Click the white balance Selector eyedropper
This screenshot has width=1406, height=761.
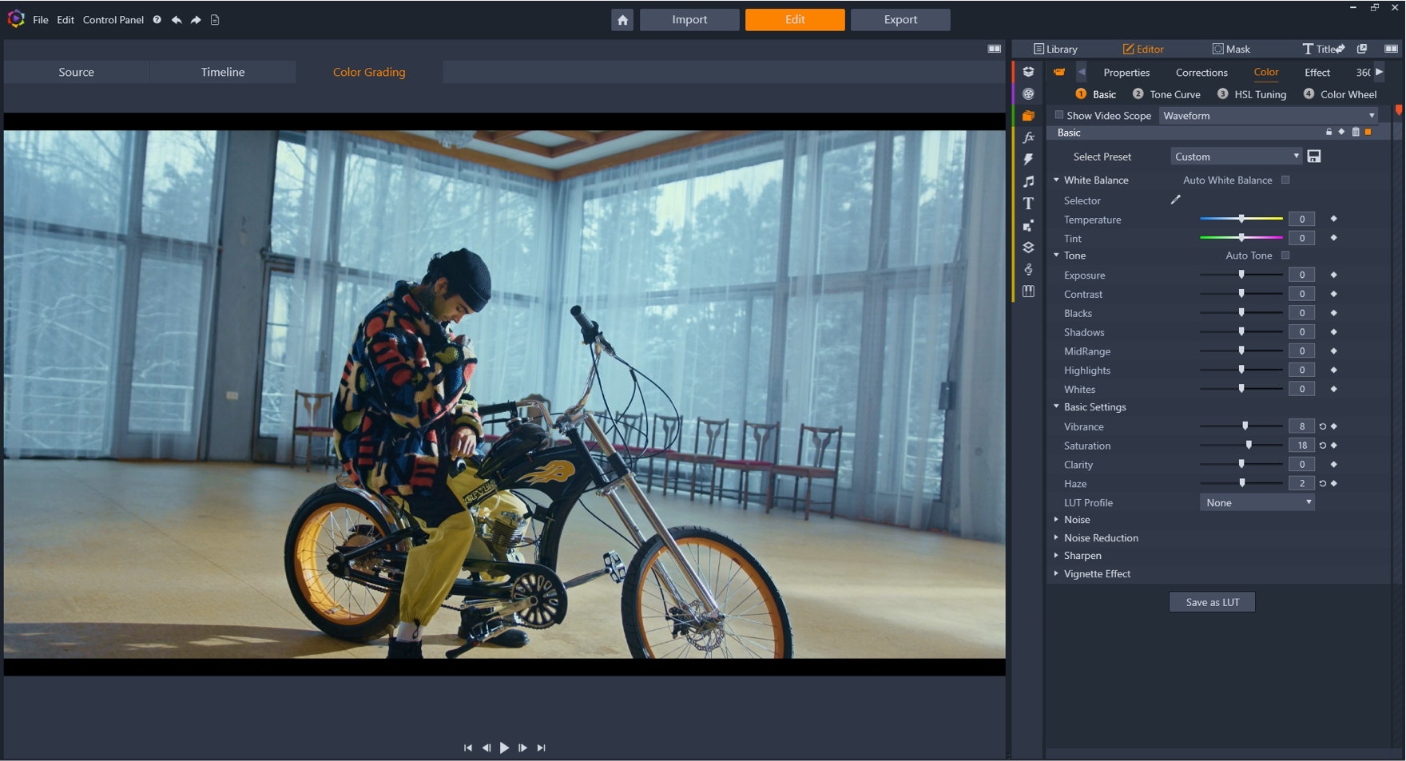pyautogui.click(x=1175, y=200)
